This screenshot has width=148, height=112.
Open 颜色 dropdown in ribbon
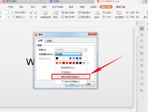click(56, 15)
